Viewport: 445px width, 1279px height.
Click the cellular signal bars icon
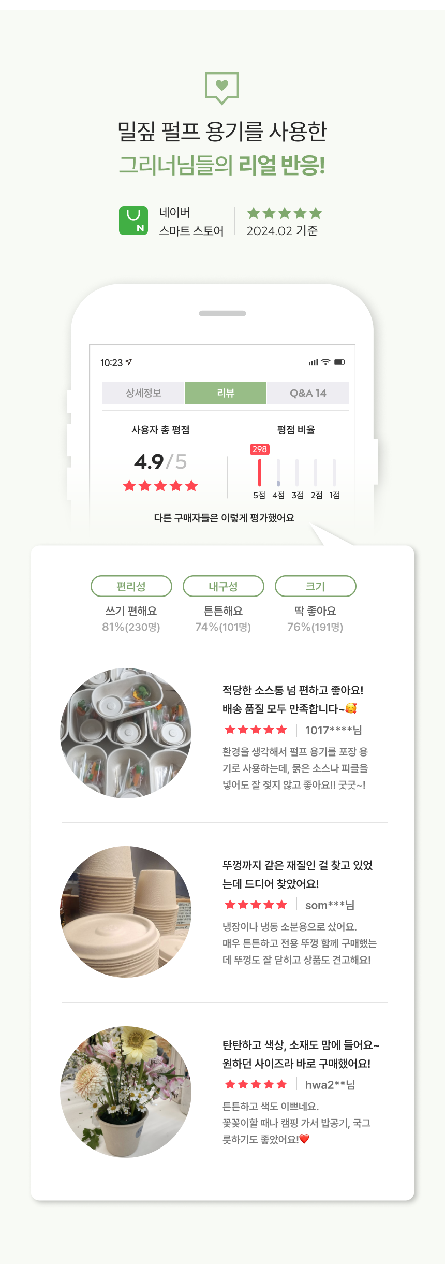(313, 362)
